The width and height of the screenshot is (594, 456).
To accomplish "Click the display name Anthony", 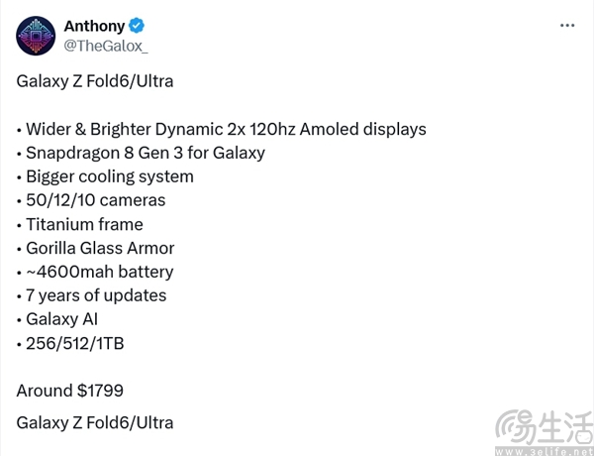I will coord(95,26).
